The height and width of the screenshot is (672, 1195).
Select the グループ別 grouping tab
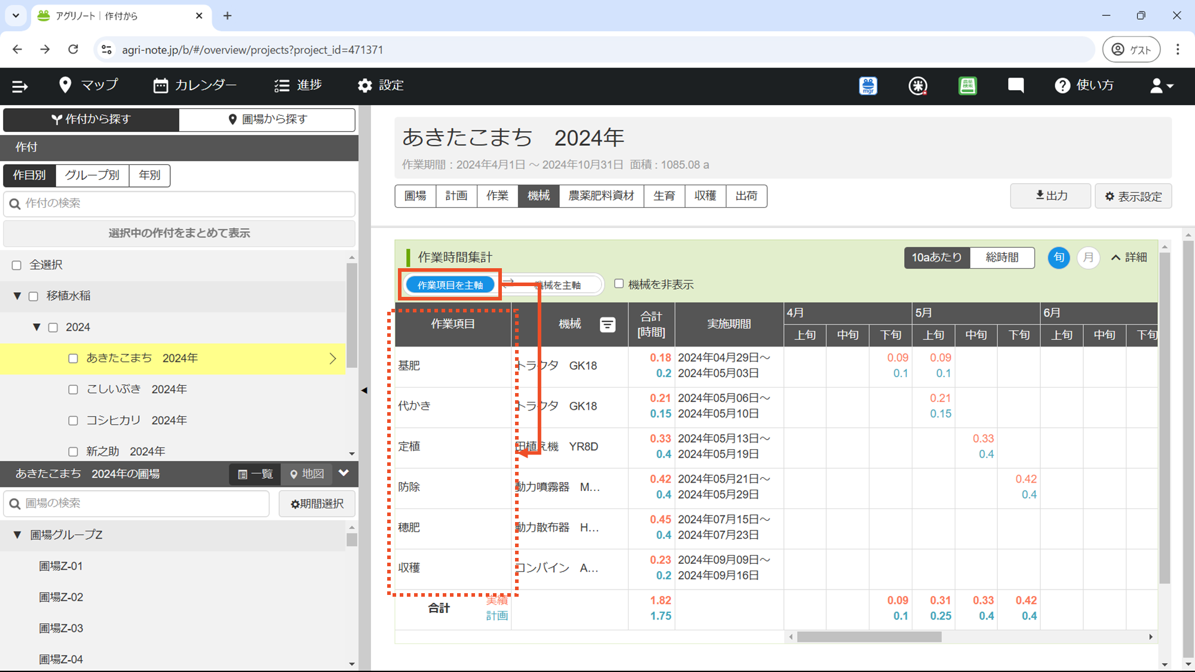coord(92,175)
